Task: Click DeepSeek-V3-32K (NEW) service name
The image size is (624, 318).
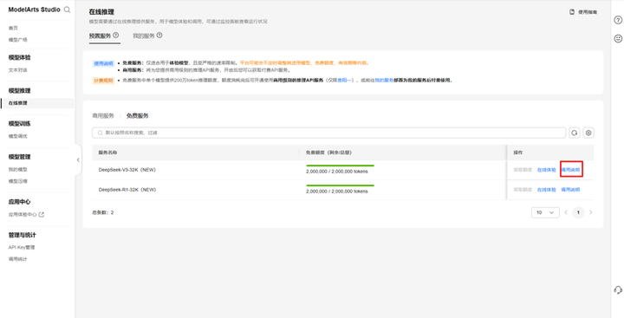Action: coord(127,170)
